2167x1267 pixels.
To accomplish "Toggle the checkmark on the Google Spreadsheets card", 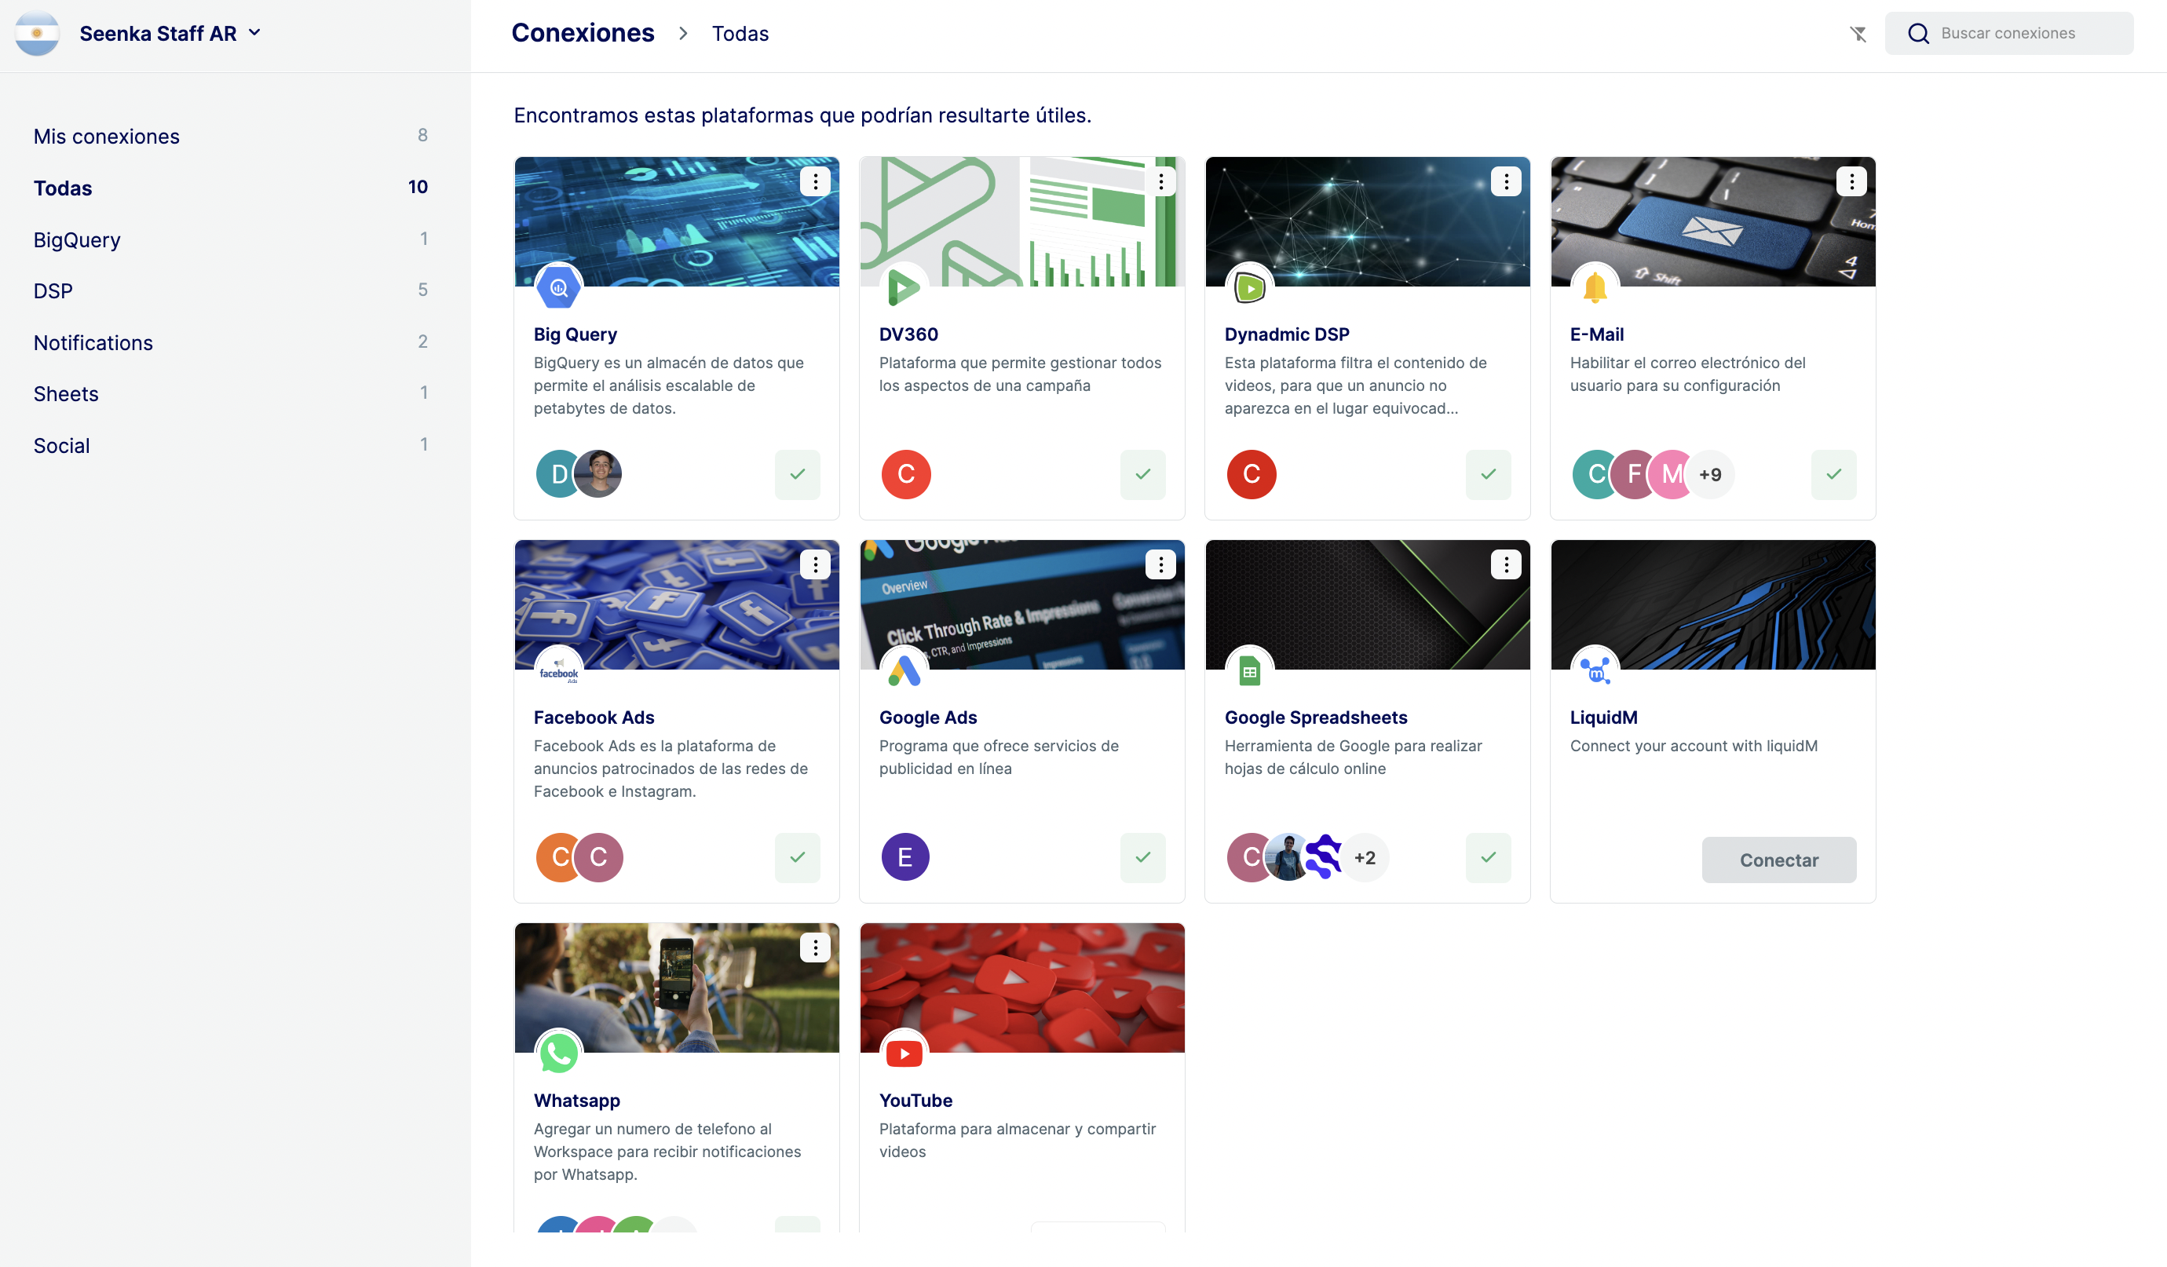I will pos(1488,857).
